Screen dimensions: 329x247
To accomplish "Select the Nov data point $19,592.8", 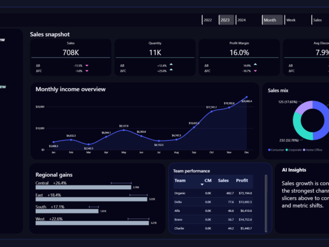I will click(229, 108).
